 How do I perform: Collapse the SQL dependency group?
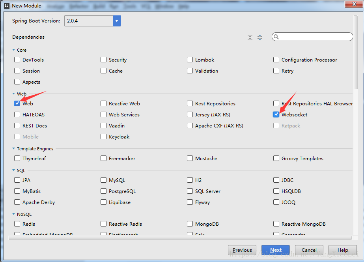(14, 170)
